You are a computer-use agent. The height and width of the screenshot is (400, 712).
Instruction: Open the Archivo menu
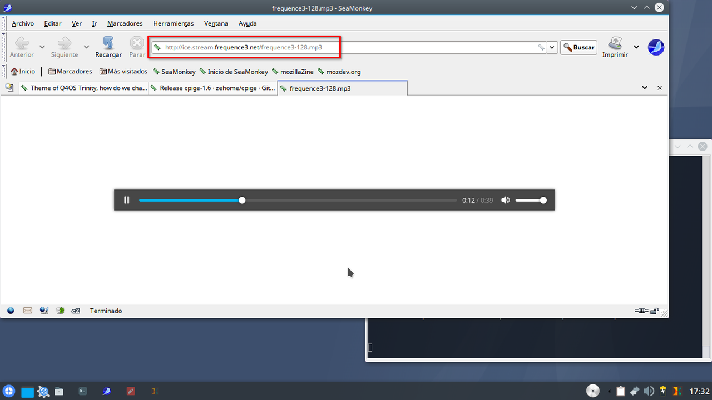(23, 23)
